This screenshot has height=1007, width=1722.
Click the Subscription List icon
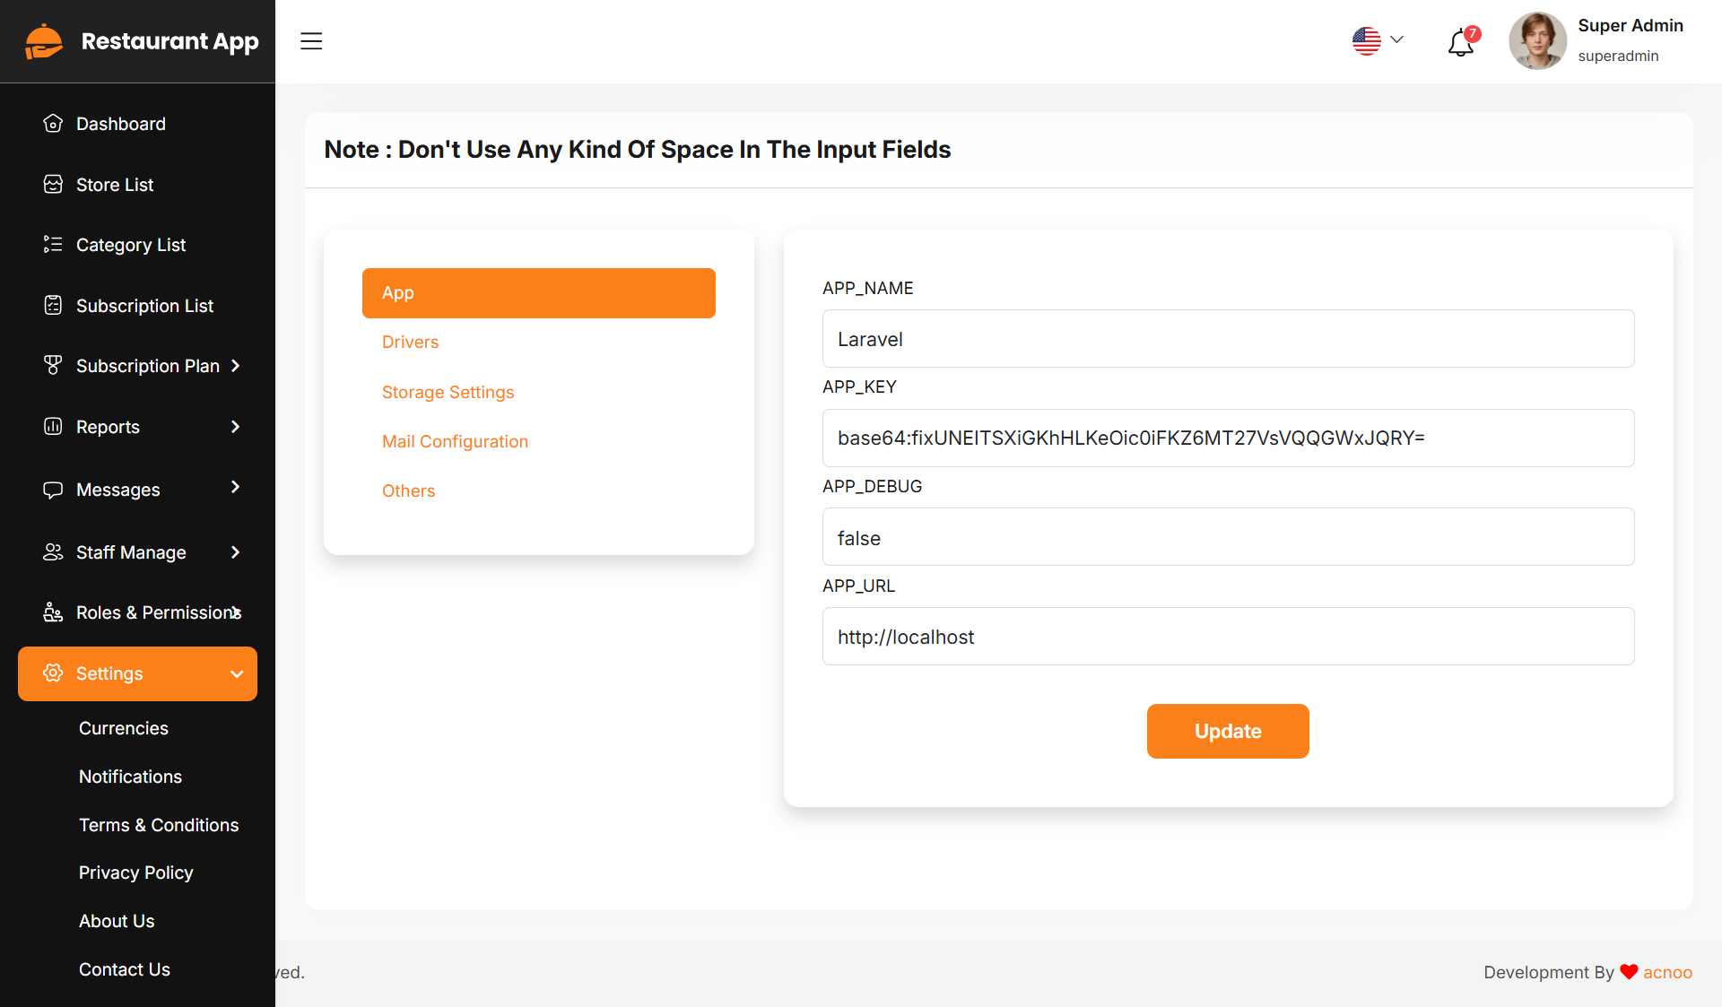tap(53, 306)
